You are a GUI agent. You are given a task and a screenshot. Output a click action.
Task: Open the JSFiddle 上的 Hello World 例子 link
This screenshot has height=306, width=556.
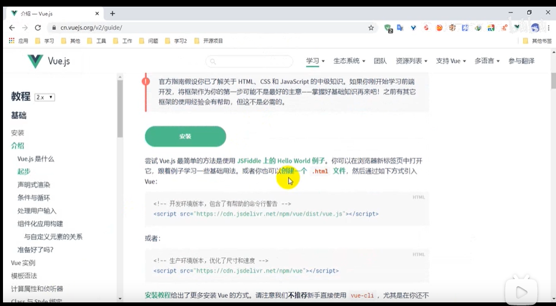[281, 161]
